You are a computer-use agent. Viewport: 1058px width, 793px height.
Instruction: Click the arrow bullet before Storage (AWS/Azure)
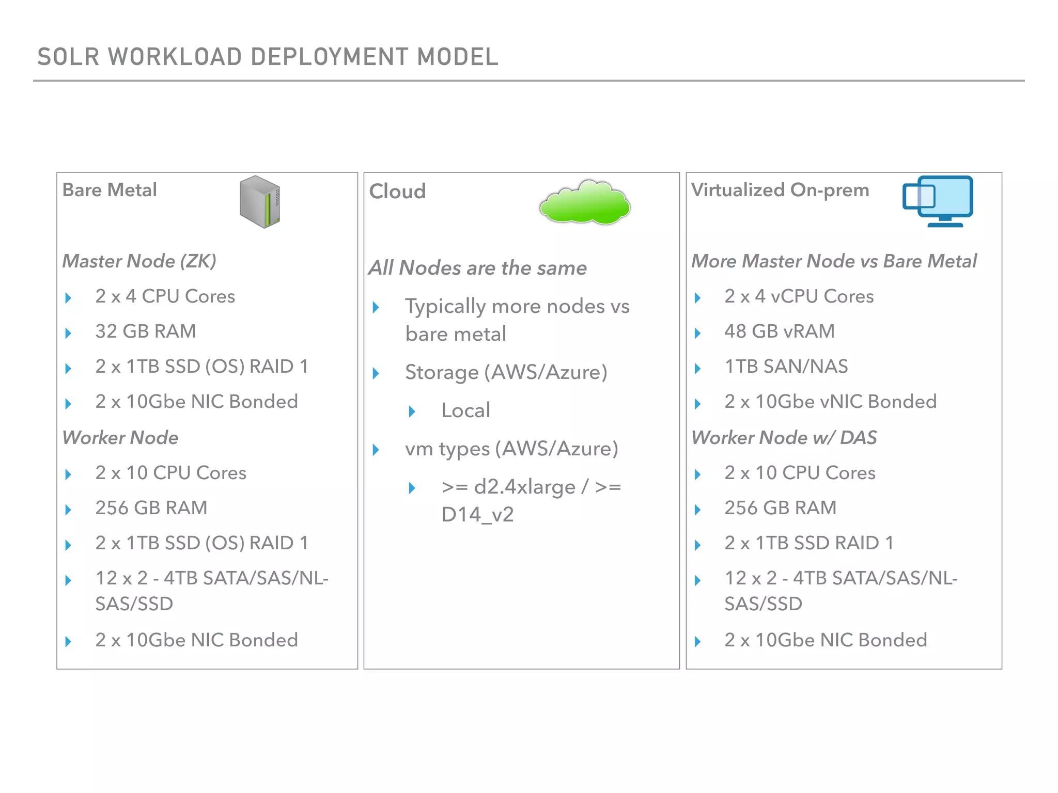pyautogui.click(x=376, y=373)
